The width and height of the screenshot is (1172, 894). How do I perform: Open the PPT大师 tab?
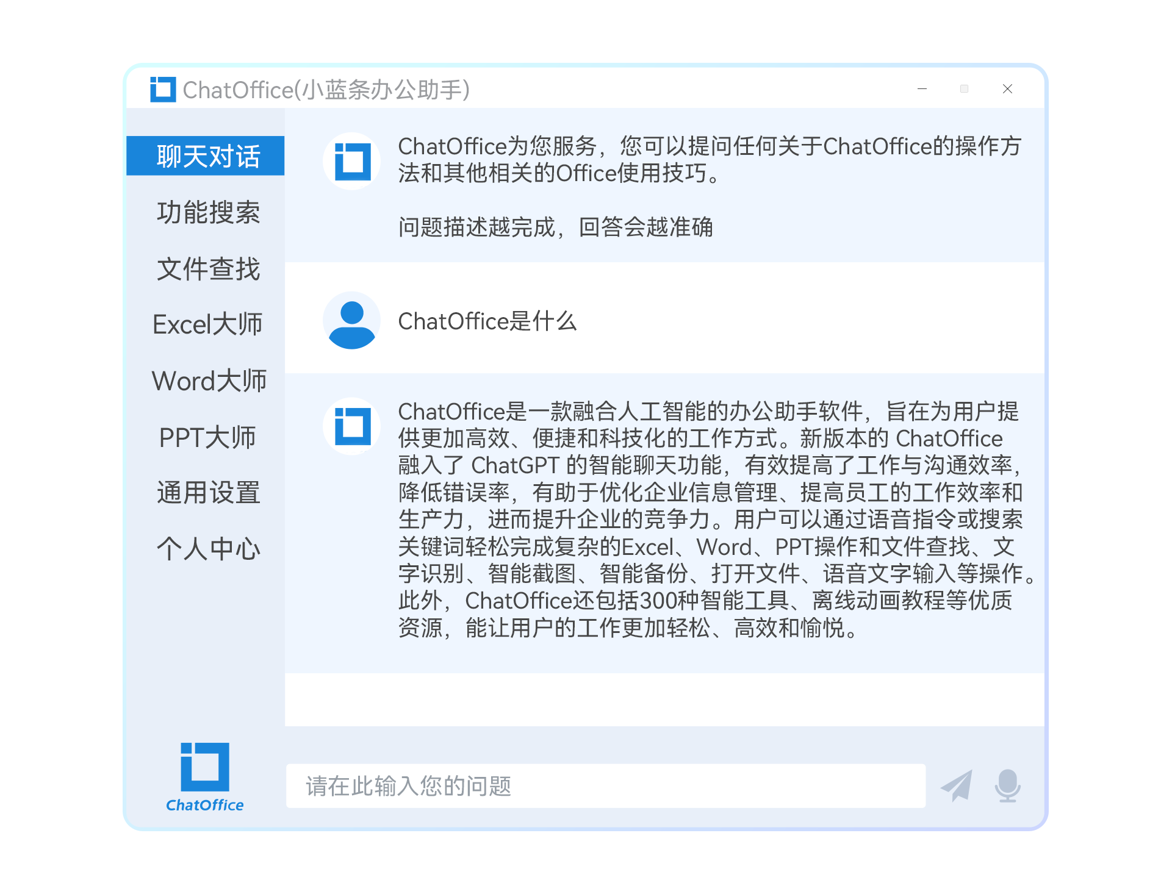point(207,437)
